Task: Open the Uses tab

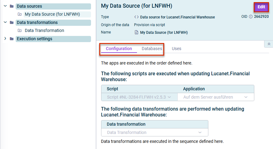Action: (176, 49)
